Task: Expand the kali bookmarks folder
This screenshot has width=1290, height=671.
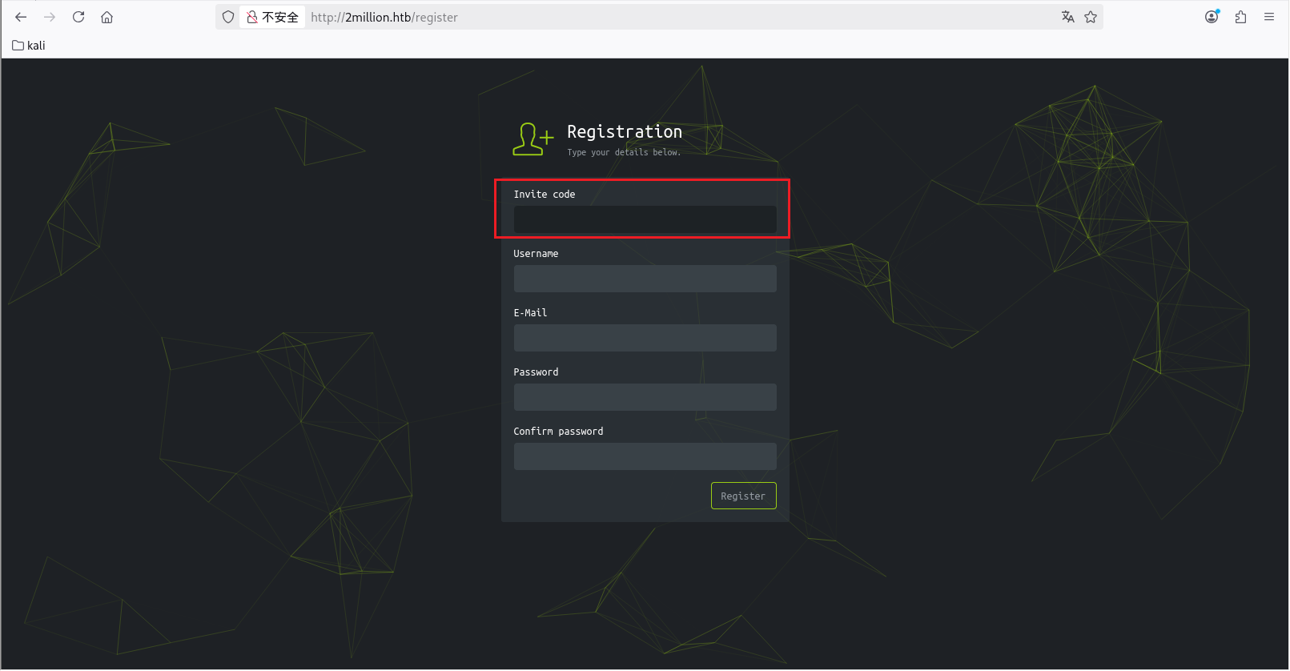Action: click(x=29, y=46)
